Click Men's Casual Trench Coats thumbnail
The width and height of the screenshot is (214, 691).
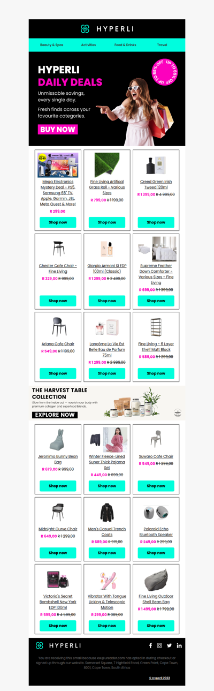(x=107, y=513)
